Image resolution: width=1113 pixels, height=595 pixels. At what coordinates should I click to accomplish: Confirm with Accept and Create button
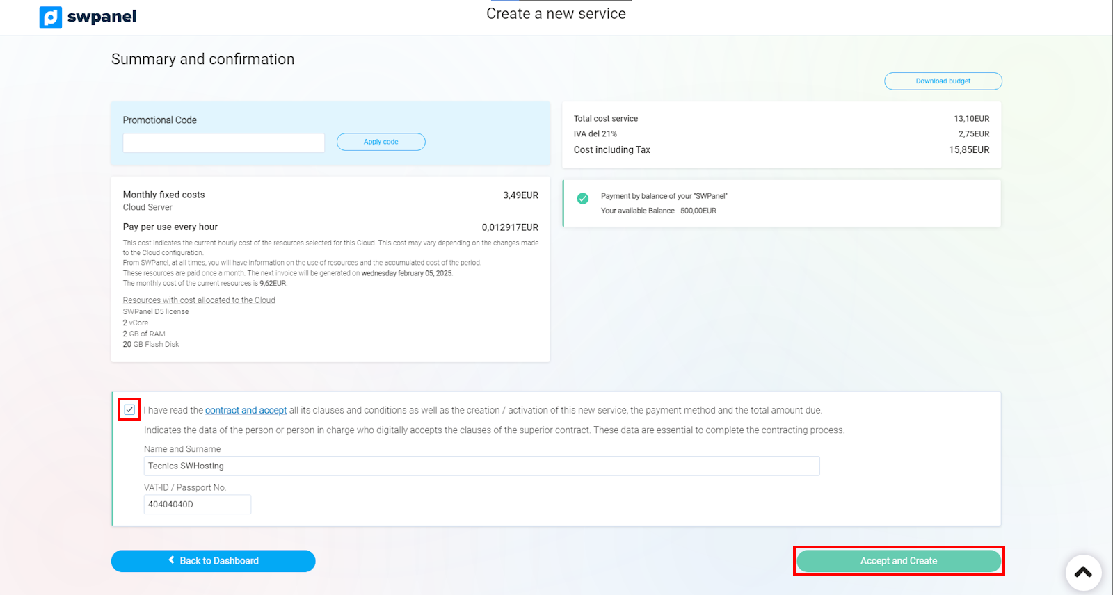pyautogui.click(x=898, y=561)
